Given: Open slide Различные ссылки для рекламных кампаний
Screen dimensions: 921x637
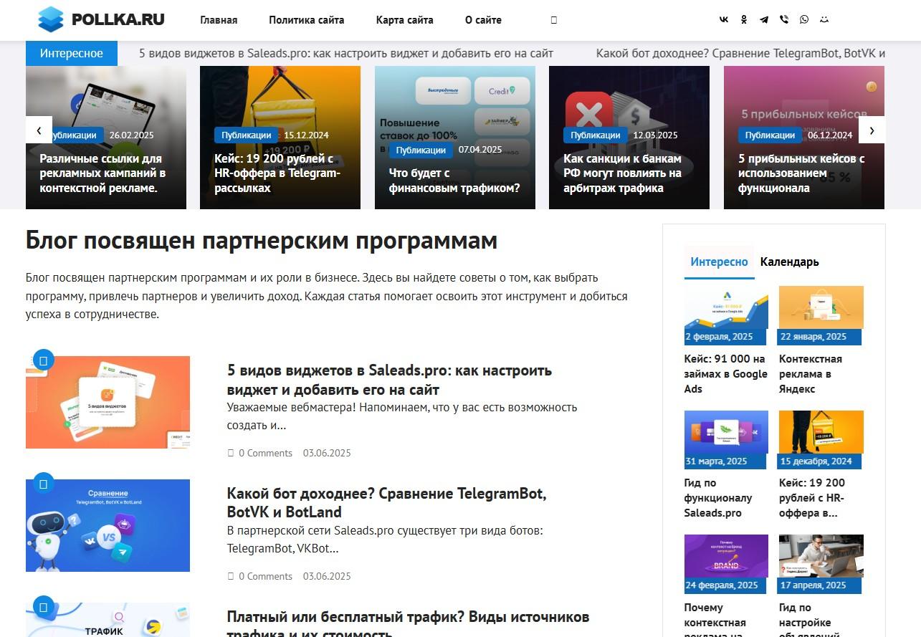Looking at the screenshot, I should pos(101,173).
